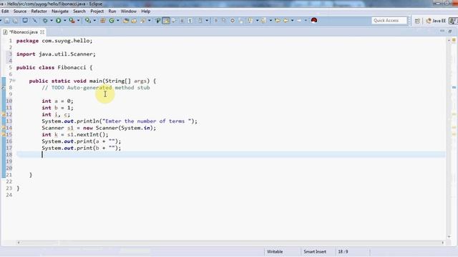
Task: Click 'Writable' in the status bar
Action: (275, 251)
